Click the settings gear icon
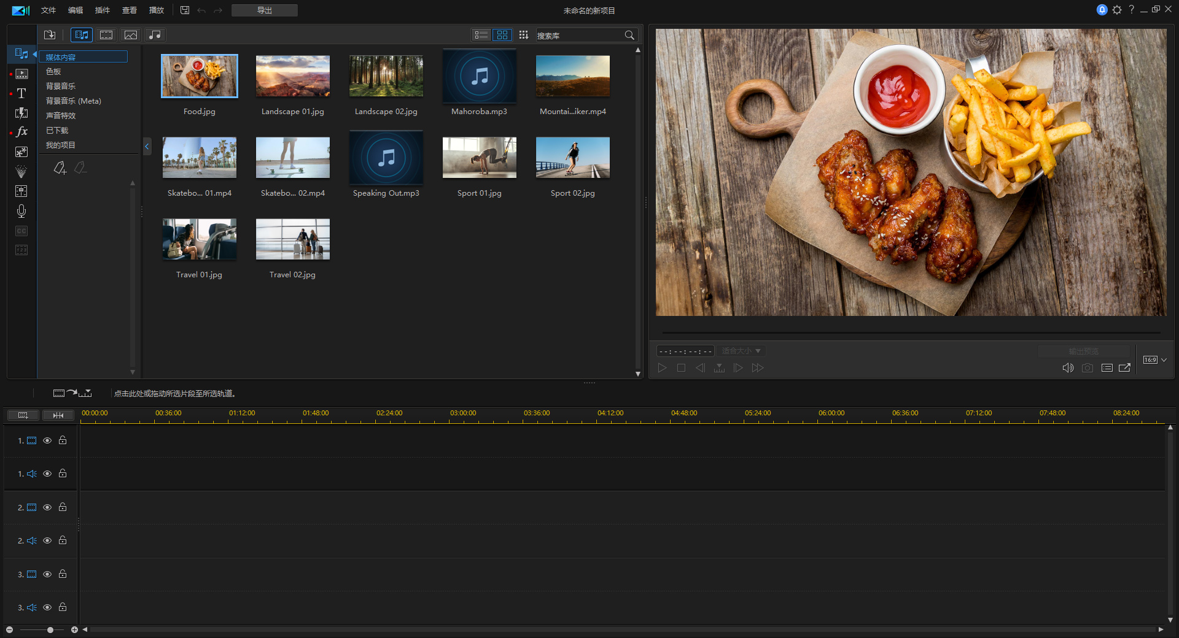Viewport: 1179px width, 638px height. tap(1117, 10)
